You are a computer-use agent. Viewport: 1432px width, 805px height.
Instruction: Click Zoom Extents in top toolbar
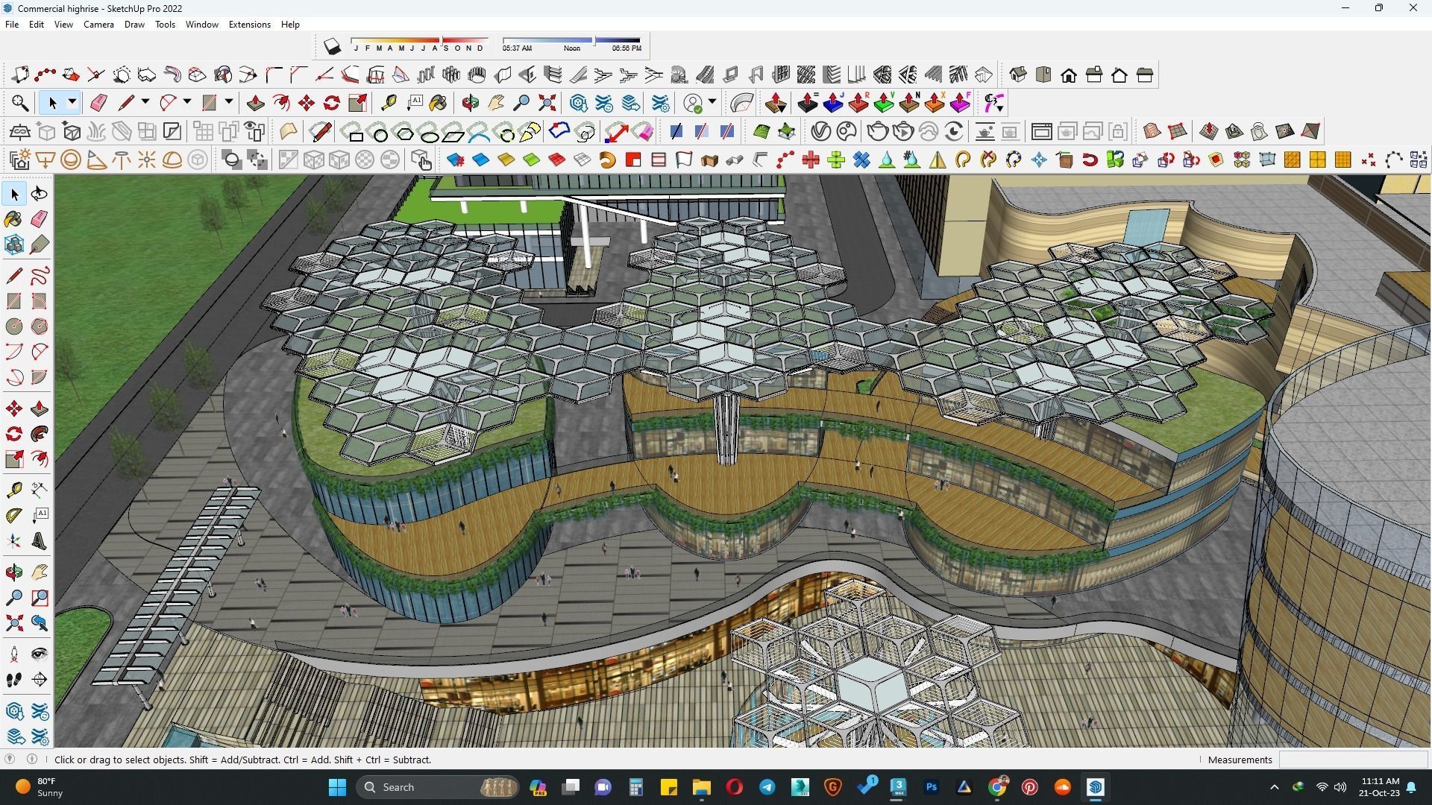pyautogui.click(x=547, y=103)
